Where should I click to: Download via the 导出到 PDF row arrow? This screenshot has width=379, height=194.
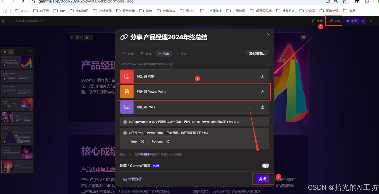(262, 76)
